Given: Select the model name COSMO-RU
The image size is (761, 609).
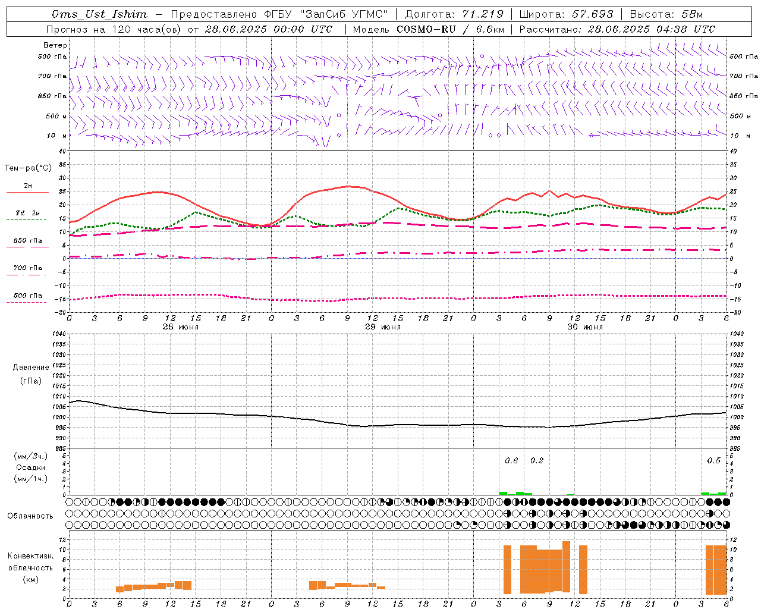Looking at the screenshot, I should (x=426, y=29).
